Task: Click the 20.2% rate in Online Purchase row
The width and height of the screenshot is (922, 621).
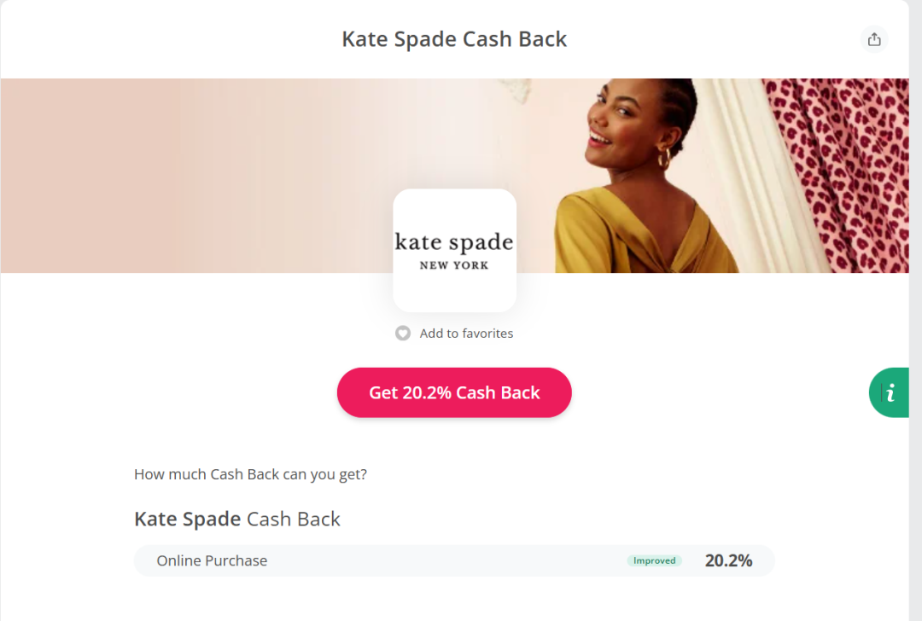Action: tap(728, 561)
